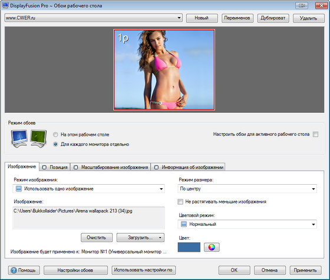Select Для каждого монитора отдельно radio button
This screenshot has width=330, height=280.
point(55,144)
